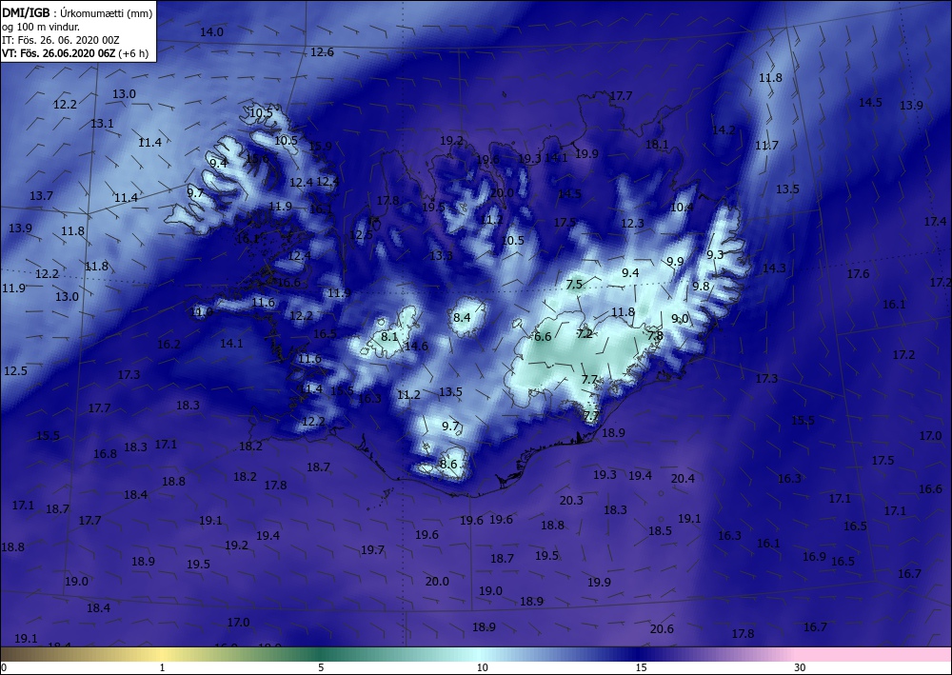Select the 20.4 value southeast of Iceland

(683, 478)
